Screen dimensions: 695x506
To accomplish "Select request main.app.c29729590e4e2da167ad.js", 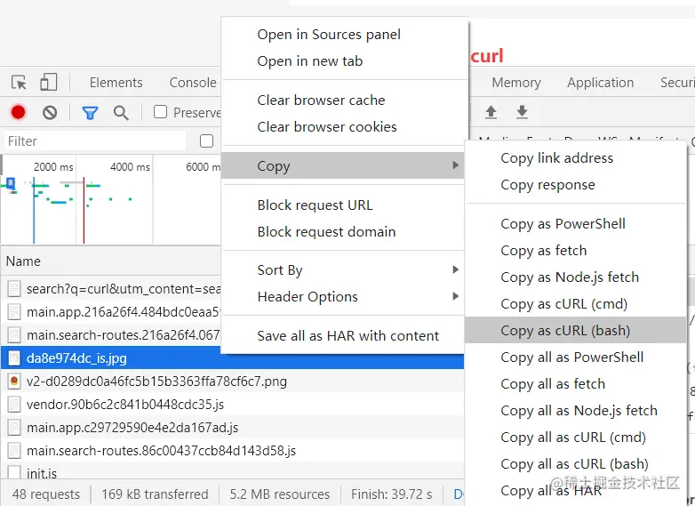I will (x=232, y=427).
